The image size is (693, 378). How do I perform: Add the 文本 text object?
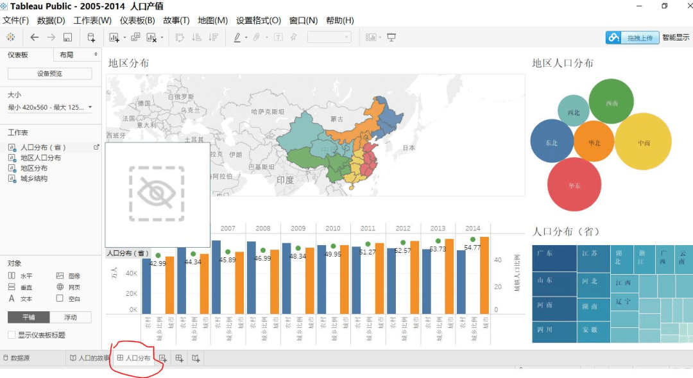20,298
